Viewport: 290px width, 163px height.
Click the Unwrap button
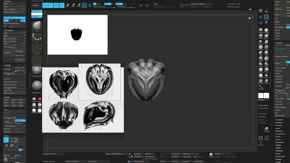[x=9, y=122]
